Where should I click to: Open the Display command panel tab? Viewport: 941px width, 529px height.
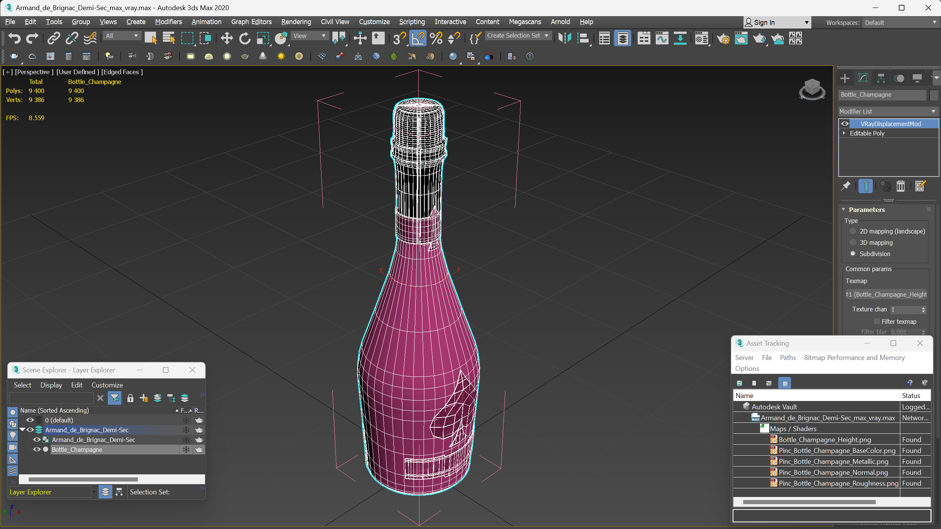click(917, 78)
